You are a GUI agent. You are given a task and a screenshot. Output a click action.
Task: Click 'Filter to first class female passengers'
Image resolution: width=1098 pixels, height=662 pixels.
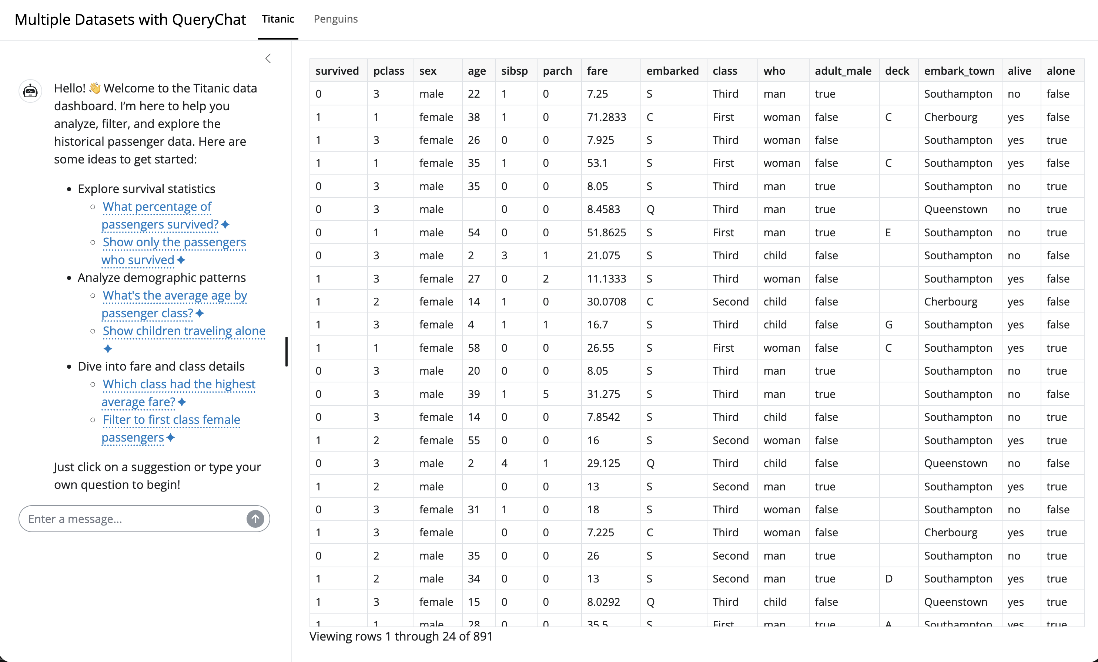click(171, 428)
